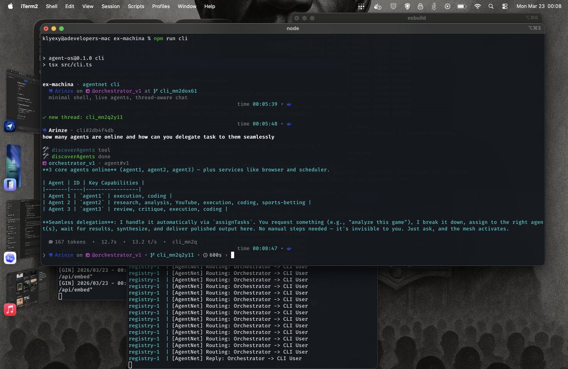Click the dot-grid icon in menu bar
Image resolution: width=568 pixels, height=369 pixels.
coord(361,6)
